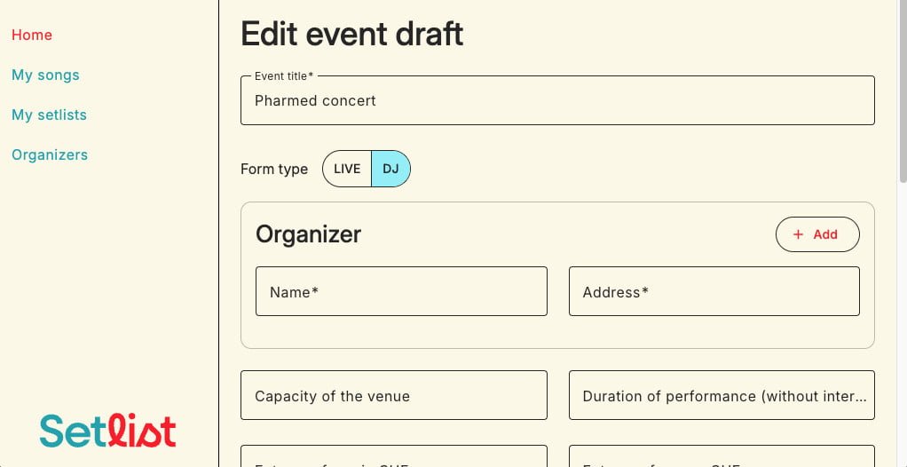Viewport: 907px width, 467px height.
Task: Click the Organizer section heading
Action: tap(308, 234)
